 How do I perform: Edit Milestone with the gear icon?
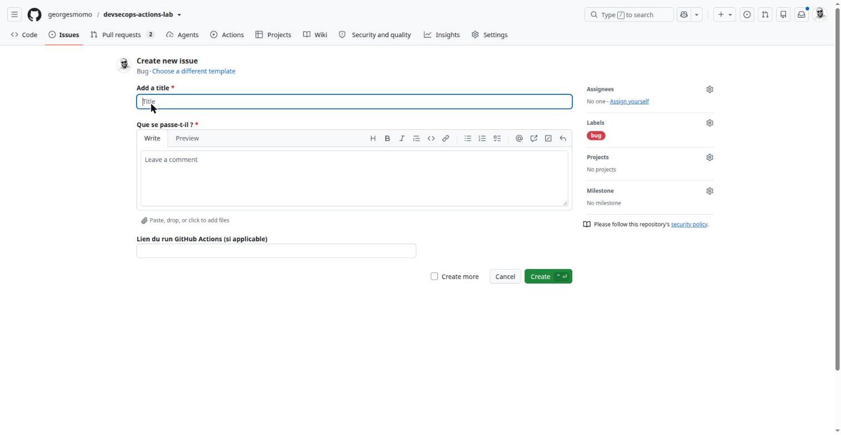click(709, 191)
